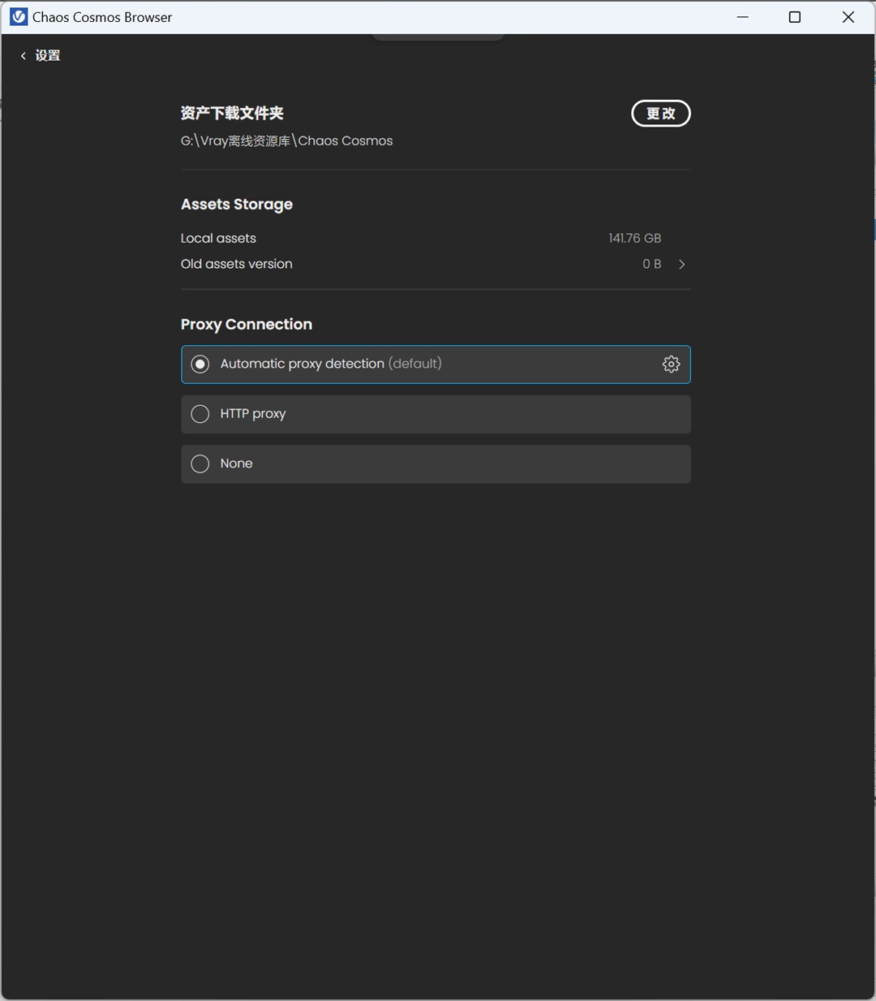Screen dimensions: 876x1001
Task: Open automatic proxy detection gear settings
Action: [671, 364]
